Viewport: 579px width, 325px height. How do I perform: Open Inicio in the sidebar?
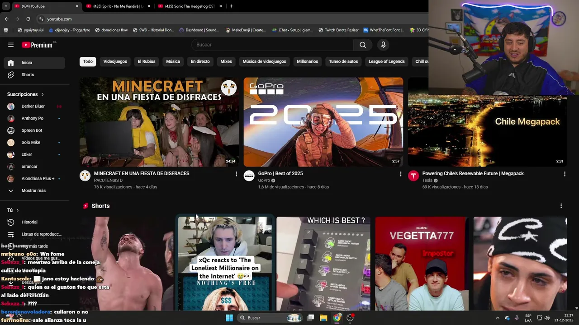coord(34,63)
